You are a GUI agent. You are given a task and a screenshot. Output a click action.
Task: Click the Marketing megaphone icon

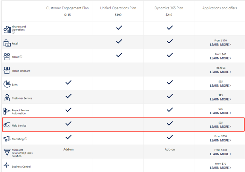[x=7, y=139]
